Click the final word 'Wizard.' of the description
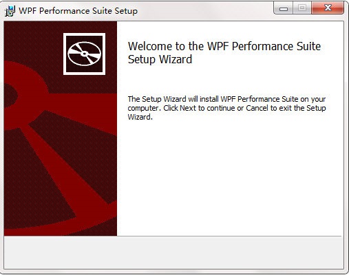Image resolution: width=349 pixels, height=275 pixels. [140, 117]
